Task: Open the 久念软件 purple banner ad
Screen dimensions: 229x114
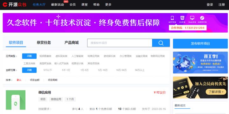Action: coord(115,23)
